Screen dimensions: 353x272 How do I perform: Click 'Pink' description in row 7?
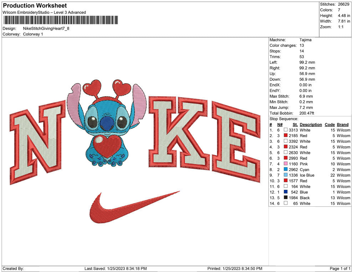304,164
